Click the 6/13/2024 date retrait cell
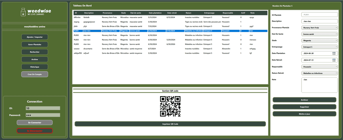 tap(171, 17)
